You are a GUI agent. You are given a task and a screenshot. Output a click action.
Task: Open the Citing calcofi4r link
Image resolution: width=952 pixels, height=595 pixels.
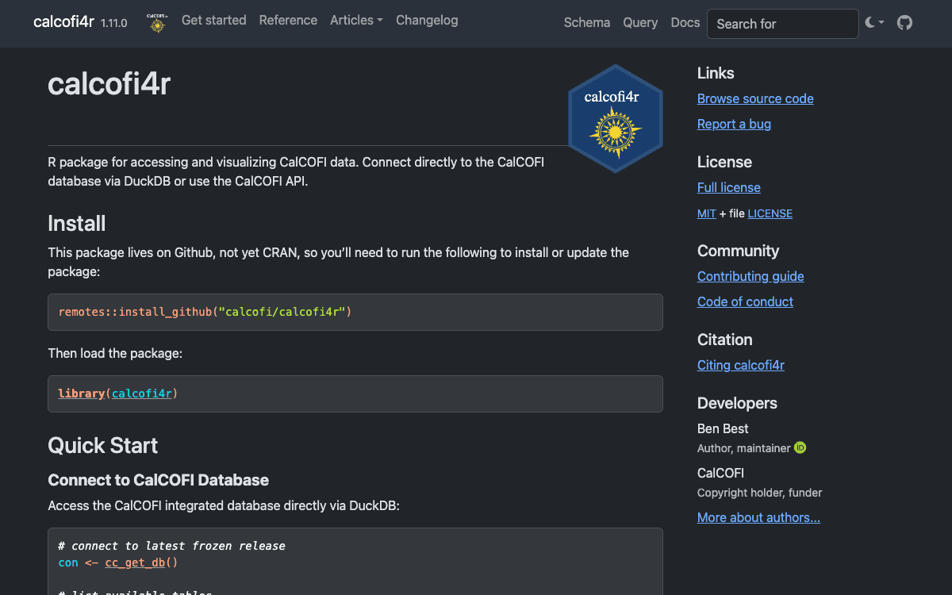click(741, 365)
